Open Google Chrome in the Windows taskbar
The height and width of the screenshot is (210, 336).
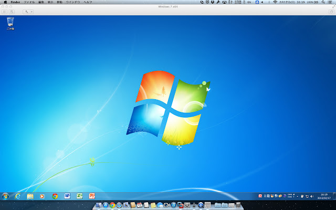click(x=55, y=196)
